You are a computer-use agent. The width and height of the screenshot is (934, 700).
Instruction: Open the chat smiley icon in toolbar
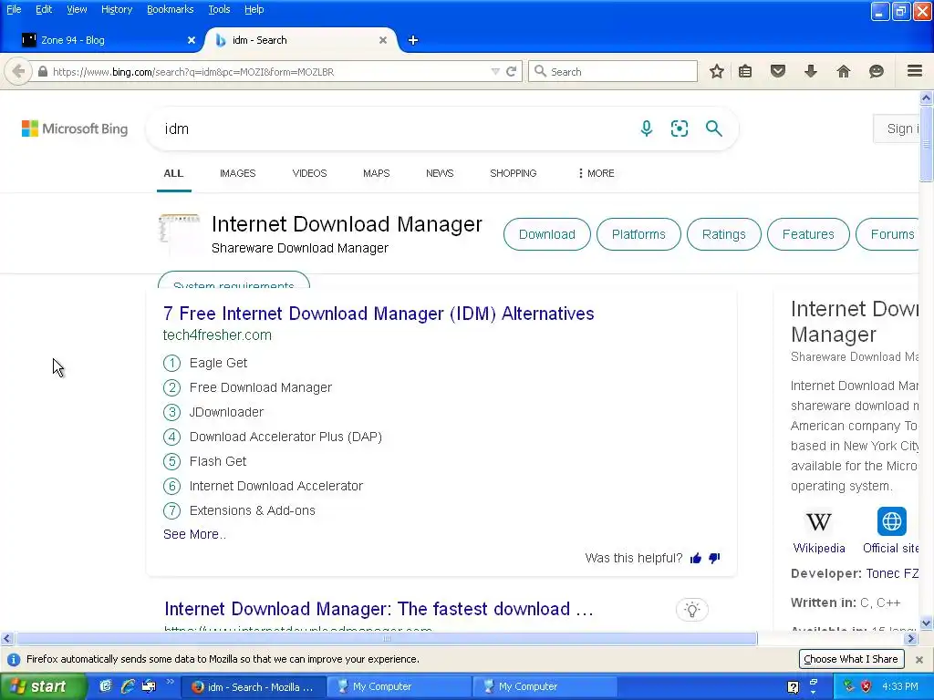(x=877, y=71)
